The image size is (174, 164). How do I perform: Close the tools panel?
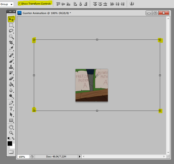(14, 11)
